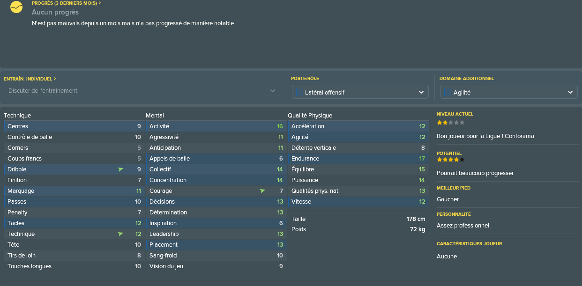The image size is (582, 286).
Task: Click the green arrow beside Technique attribute
Action: [121, 234]
